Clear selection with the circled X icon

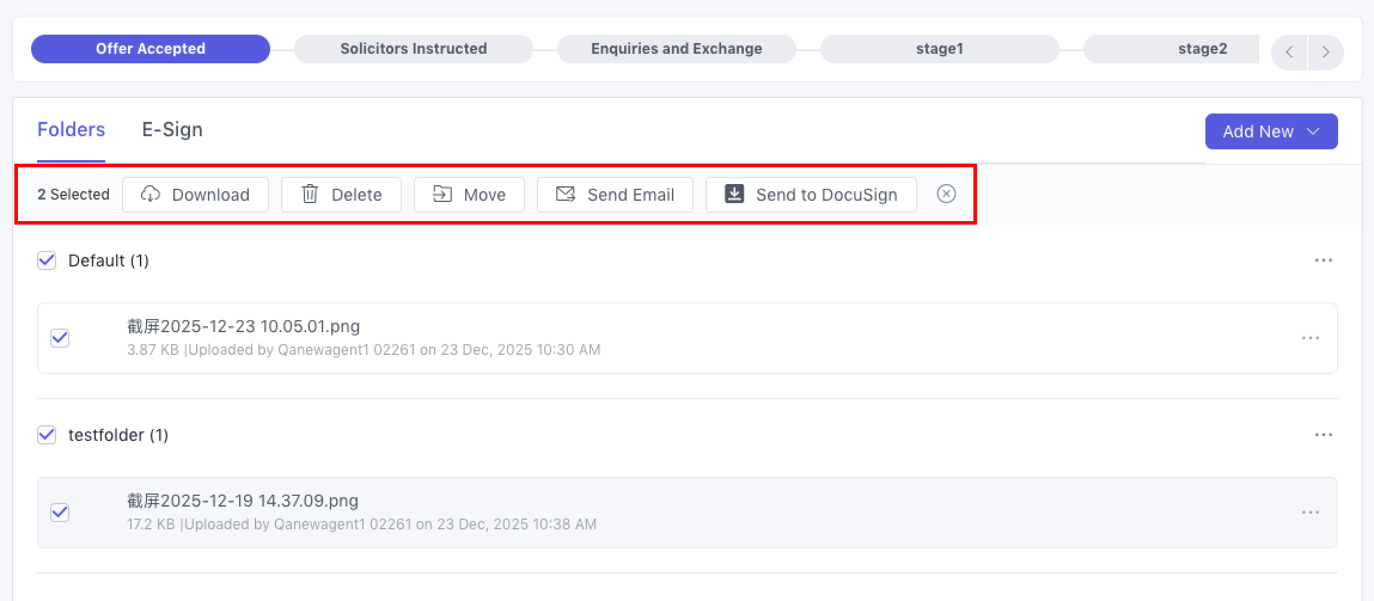click(946, 194)
